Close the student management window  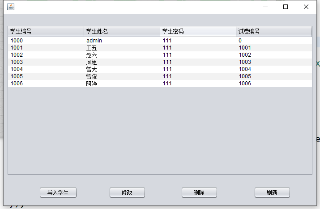pos(306,7)
